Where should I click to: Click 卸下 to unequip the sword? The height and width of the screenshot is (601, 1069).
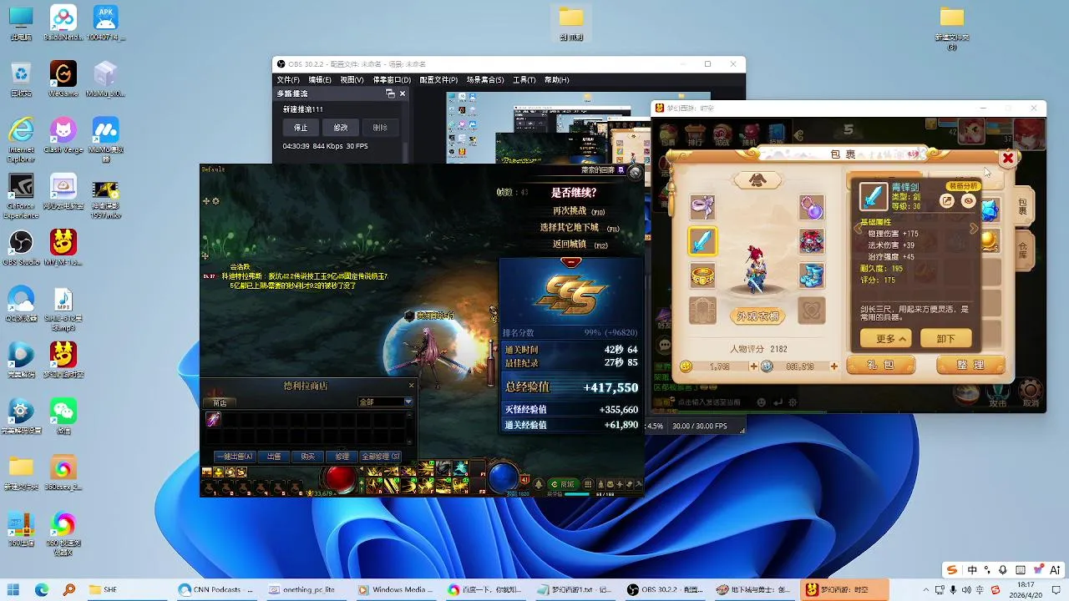coord(946,339)
